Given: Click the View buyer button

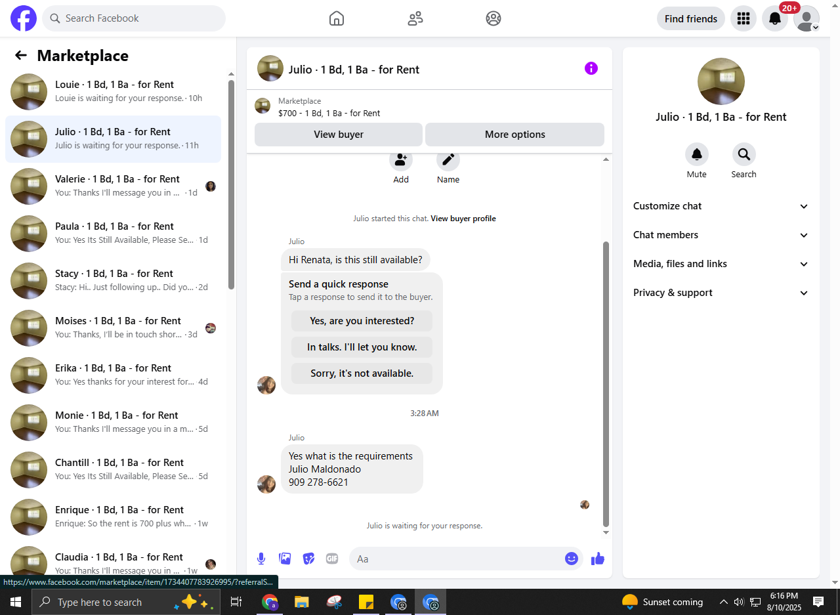Looking at the screenshot, I should [x=339, y=135].
